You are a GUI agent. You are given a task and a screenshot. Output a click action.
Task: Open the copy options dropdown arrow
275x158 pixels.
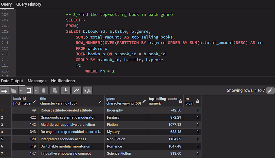click(x=21, y=90)
